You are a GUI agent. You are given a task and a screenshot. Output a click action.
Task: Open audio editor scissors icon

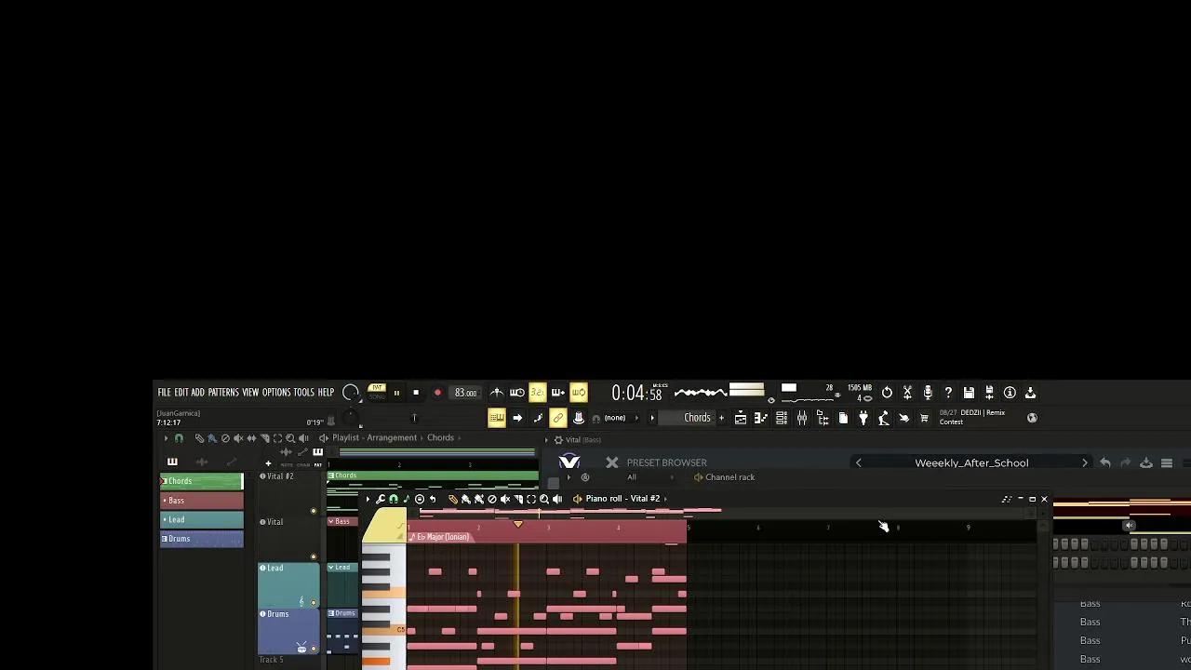point(907,393)
